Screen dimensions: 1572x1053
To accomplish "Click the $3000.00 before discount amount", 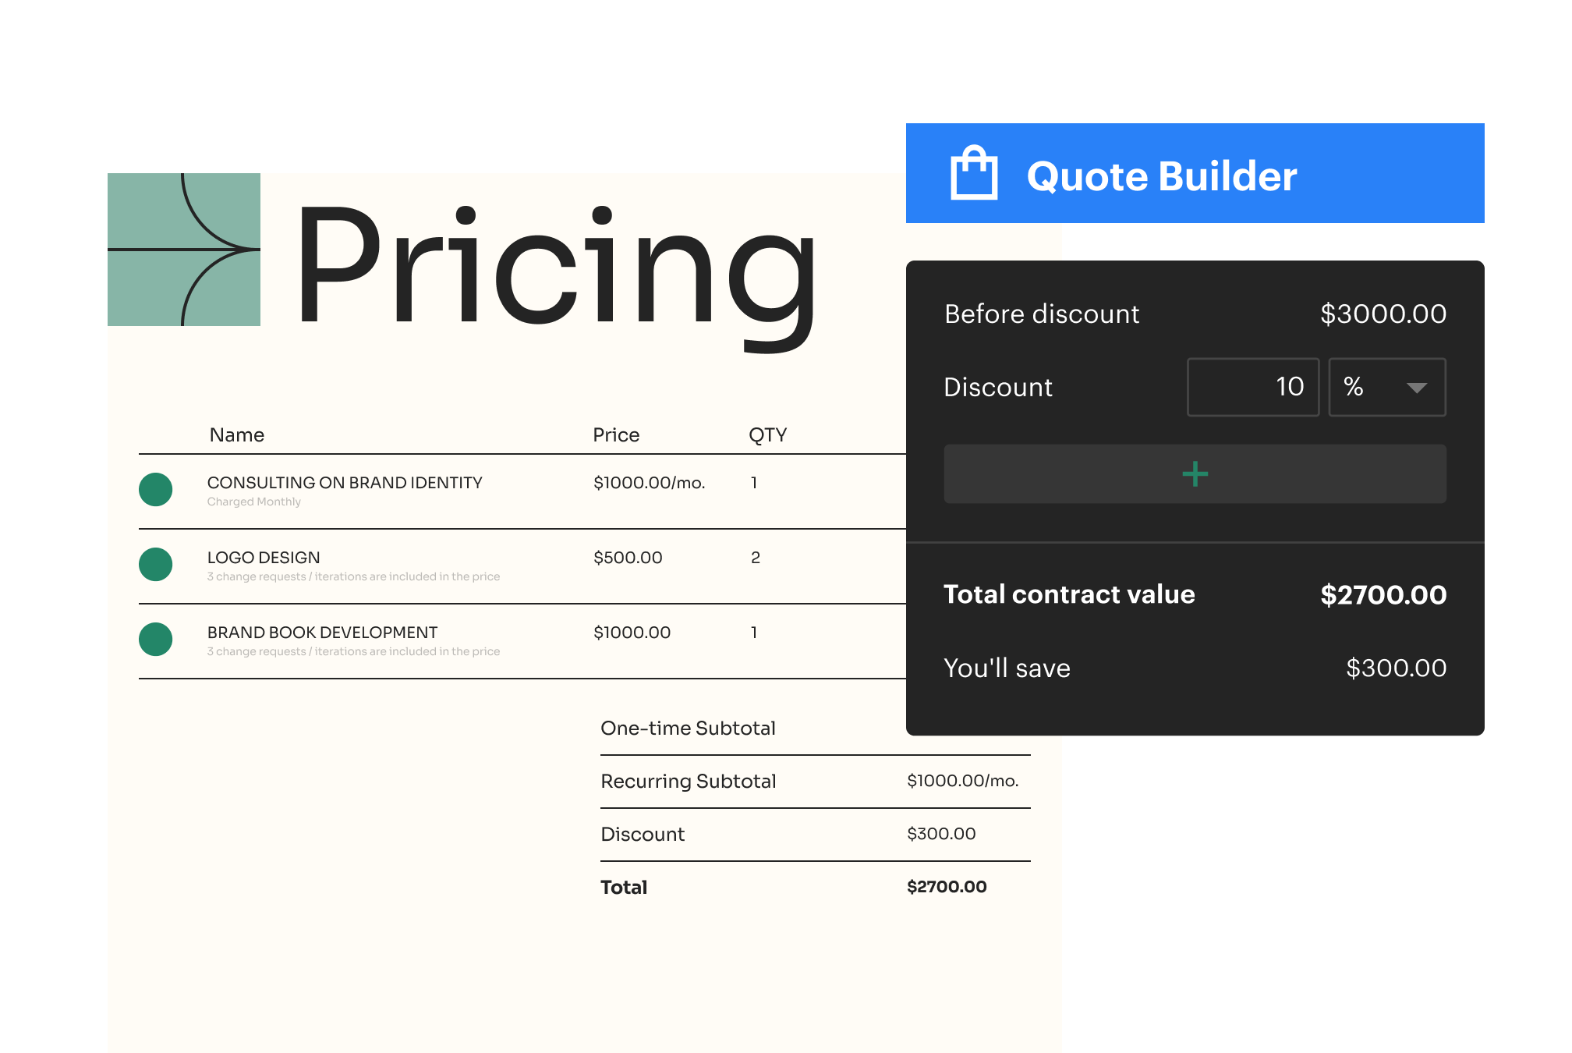I will [x=1383, y=314].
